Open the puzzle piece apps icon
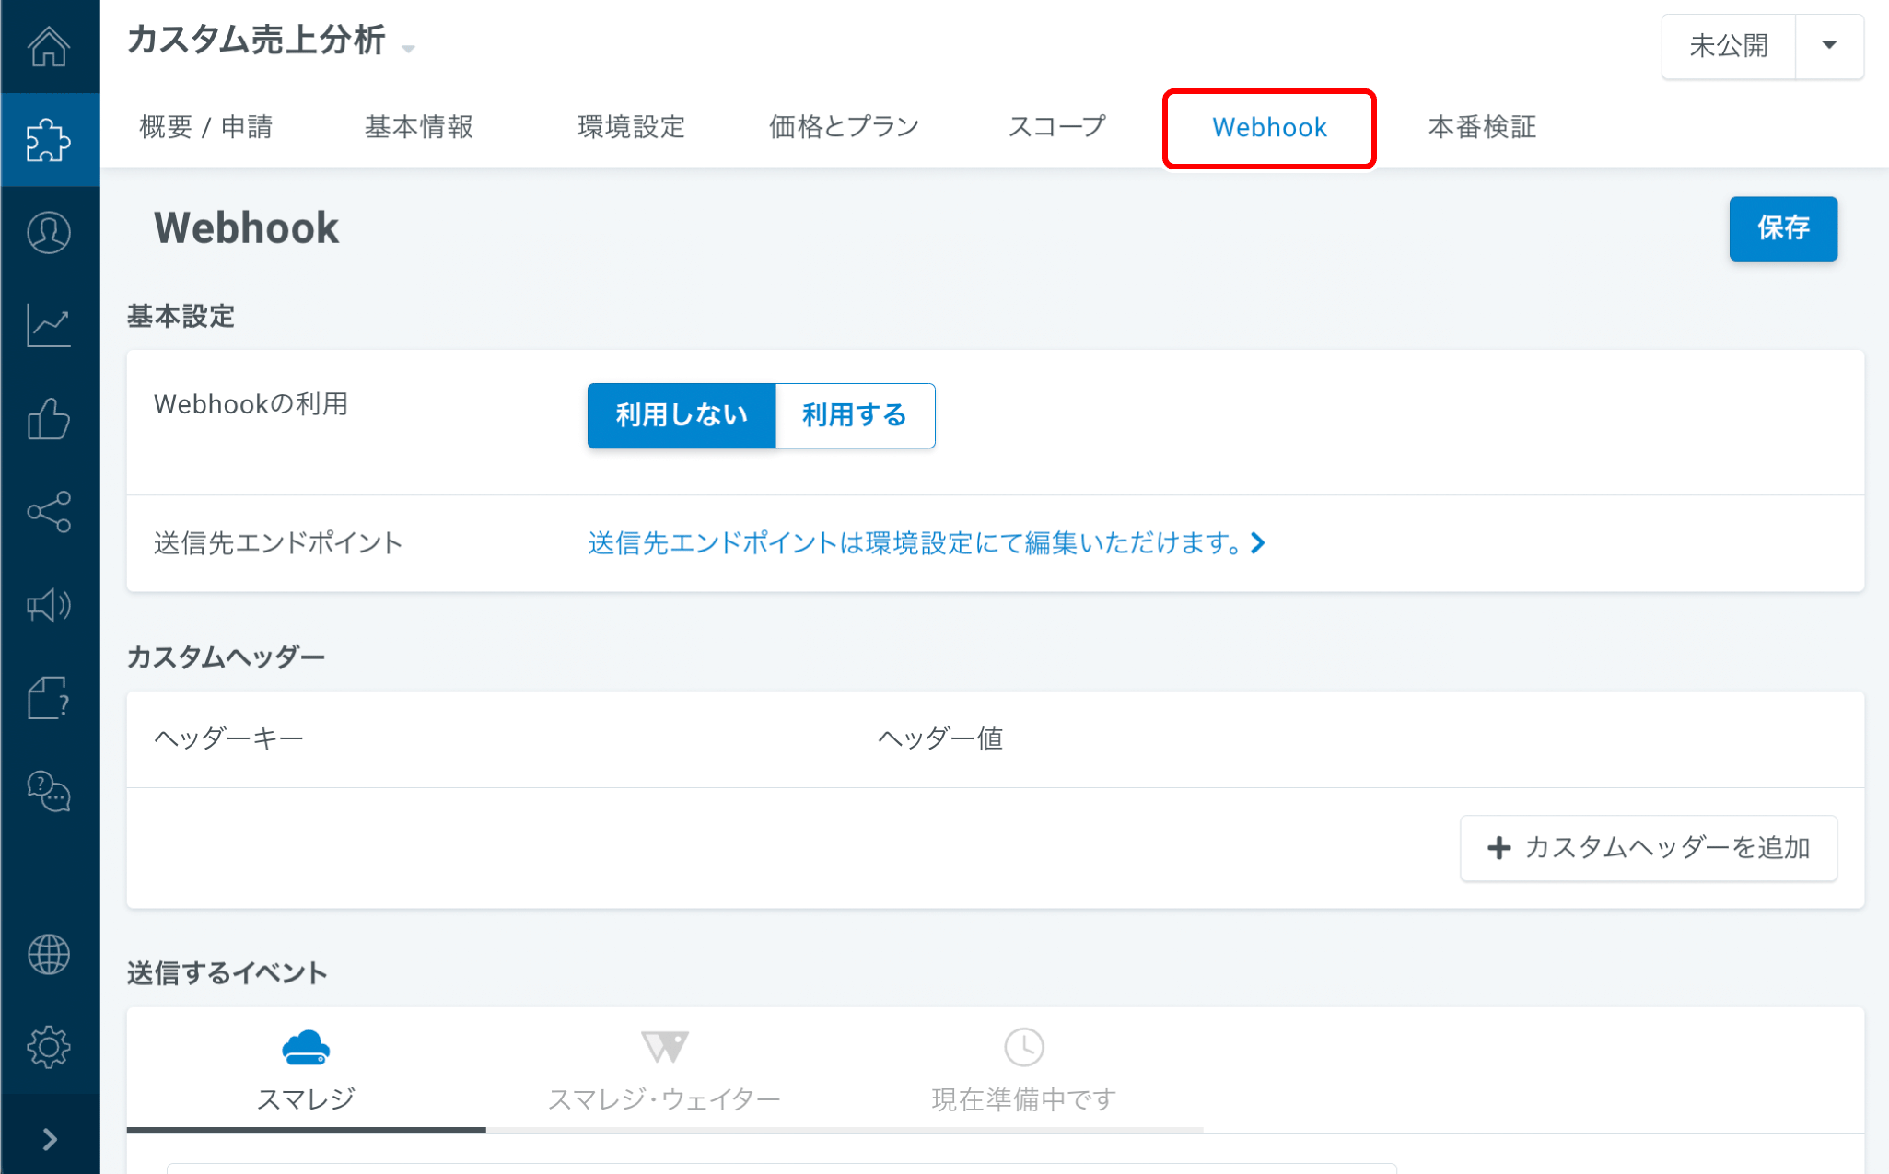Viewport: 1889px width, 1174px height. tap(49, 140)
